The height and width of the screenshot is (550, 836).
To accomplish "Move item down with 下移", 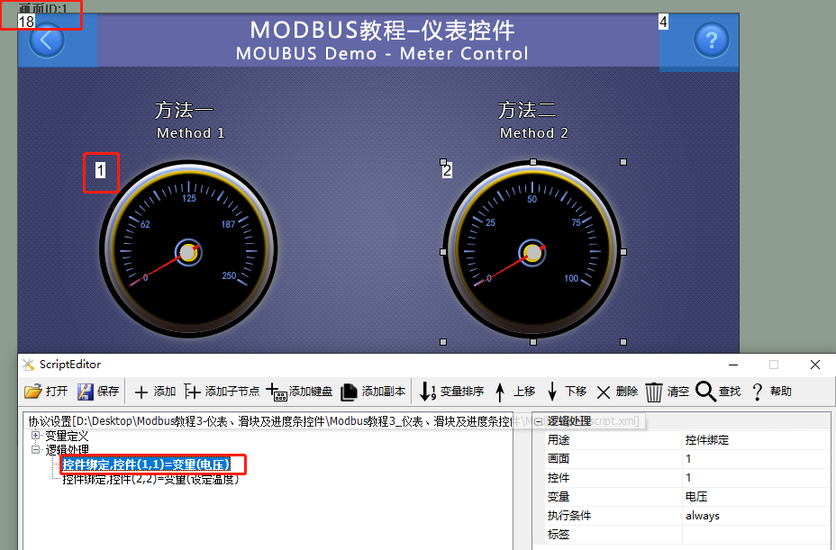I will (x=567, y=392).
